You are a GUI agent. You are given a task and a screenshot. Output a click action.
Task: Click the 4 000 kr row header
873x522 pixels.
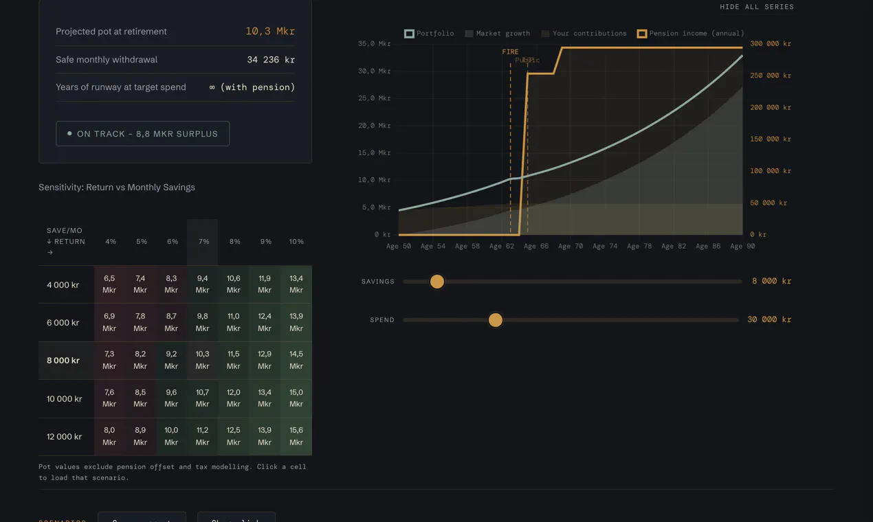point(66,285)
